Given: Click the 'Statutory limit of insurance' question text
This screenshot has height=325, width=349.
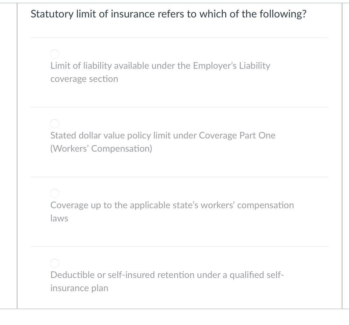Looking at the screenshot, I should pyautogui.click(x=168, y=14).
